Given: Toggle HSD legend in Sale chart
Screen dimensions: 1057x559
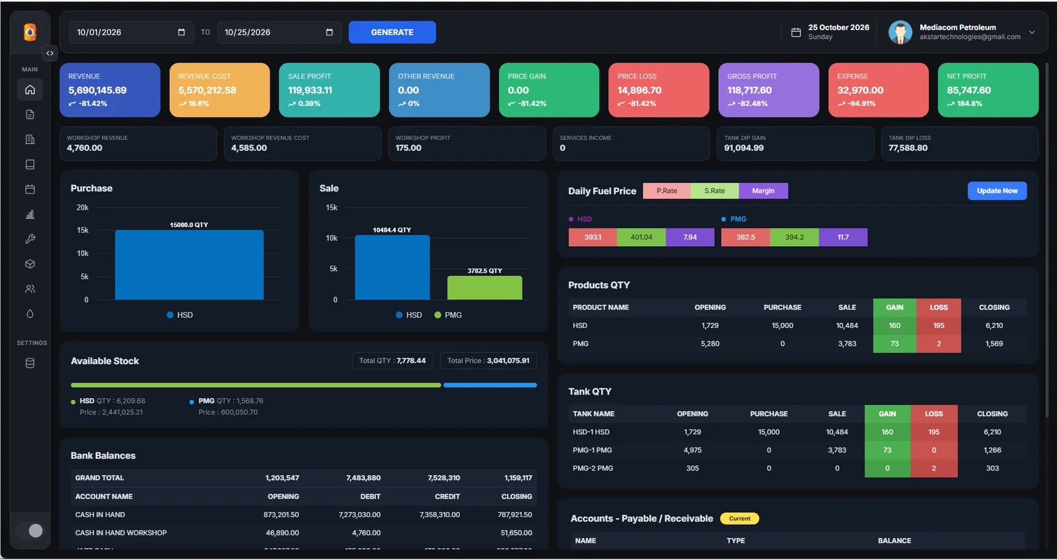Looking at the screenshot, I should click(x=409, y=315).
